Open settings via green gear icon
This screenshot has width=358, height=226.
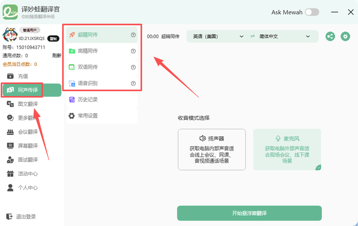345,37
